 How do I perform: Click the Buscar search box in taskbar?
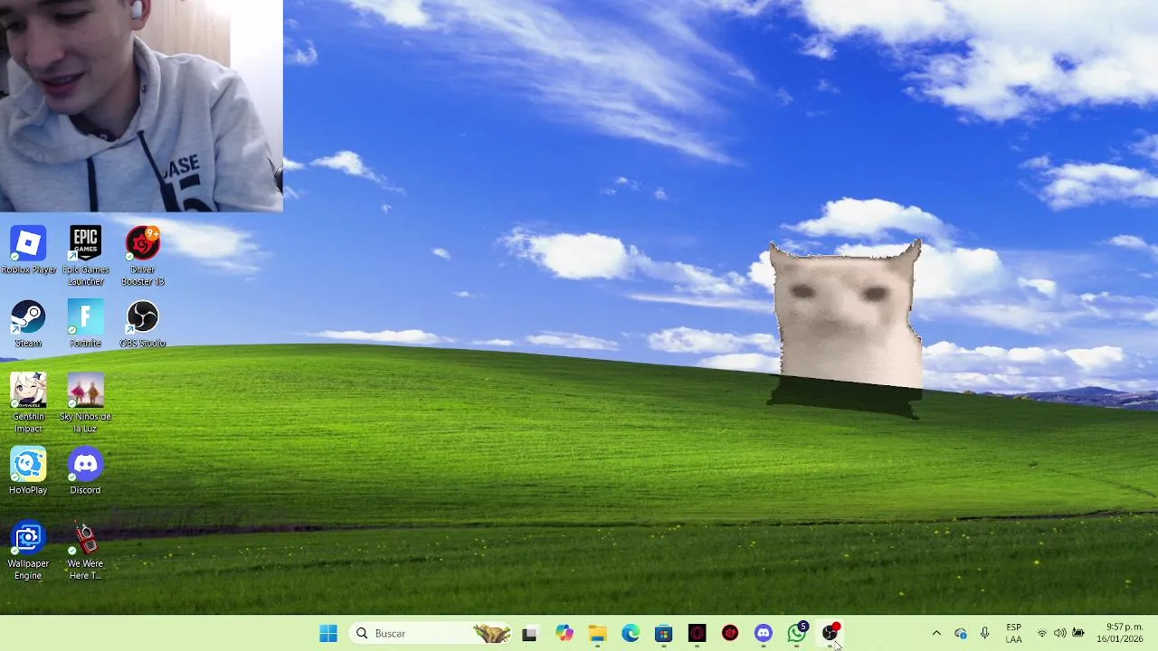click(432, 633)
